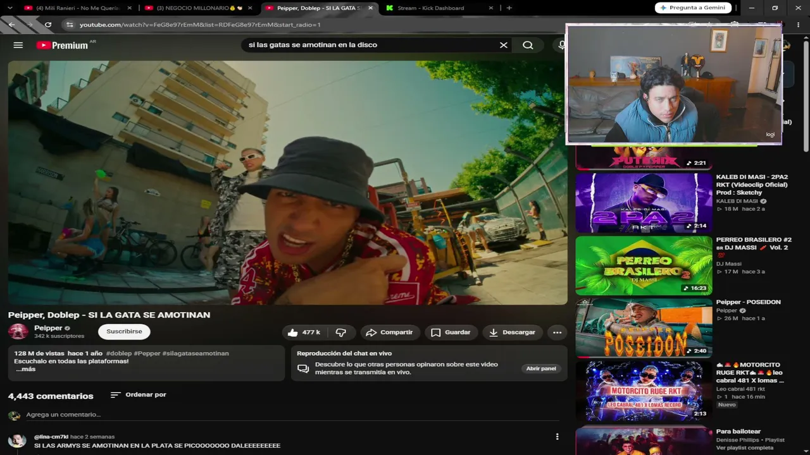The width and height of the screenshot is (810, 455).
Task: Click the 4,443 comentarios heading
Action: click(x=51, y=396)
